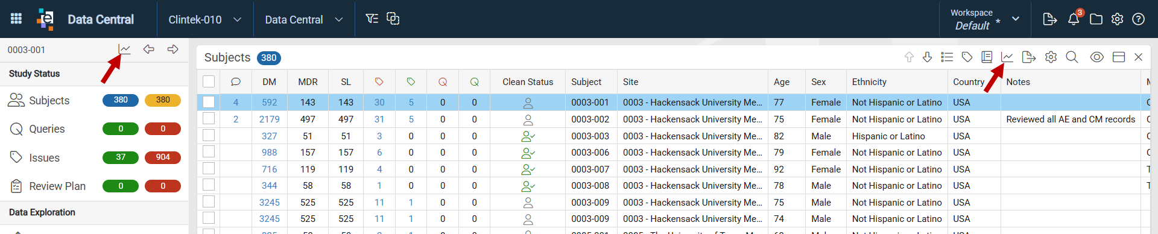Open the folder icon in header
The width and height of the screenshot is (1158, 234).
pos(1096,19)
